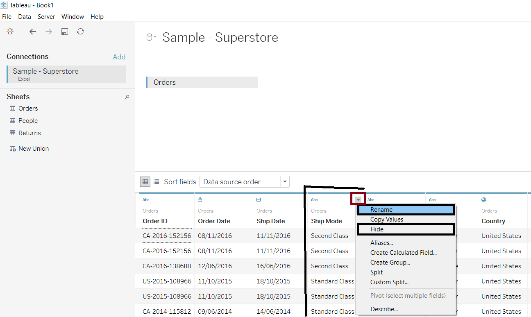
Task: Refresh the data source with circular arrow
Action: [81, 32]
